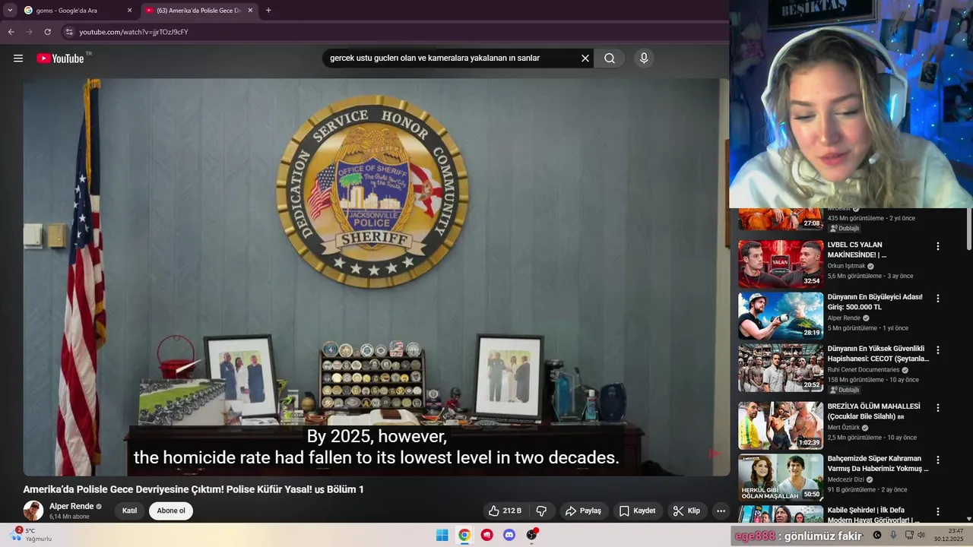Click the sidebar scrollbar on the right
Image resolution: width=973 pixels, height=547 pixels.
[968, 229]
